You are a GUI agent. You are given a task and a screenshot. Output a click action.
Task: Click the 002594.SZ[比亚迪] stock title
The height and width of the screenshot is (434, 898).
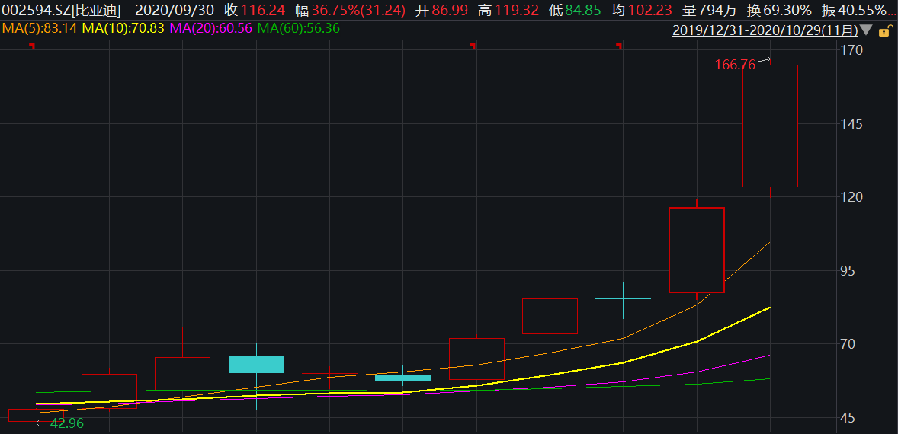tap(62, 11)
